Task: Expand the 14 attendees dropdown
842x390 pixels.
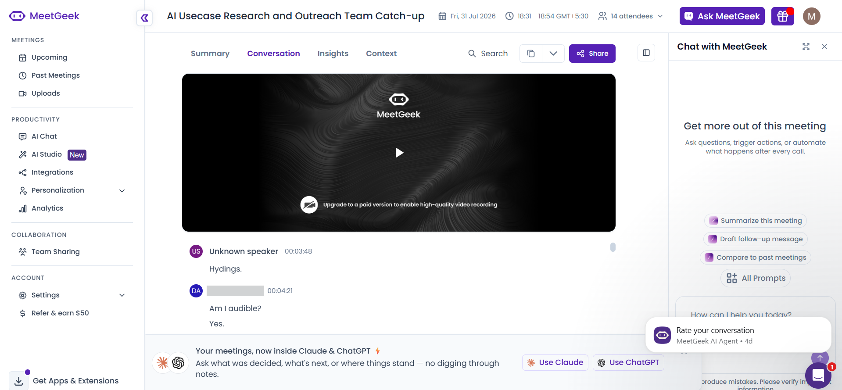Action: tap(631, 16)
